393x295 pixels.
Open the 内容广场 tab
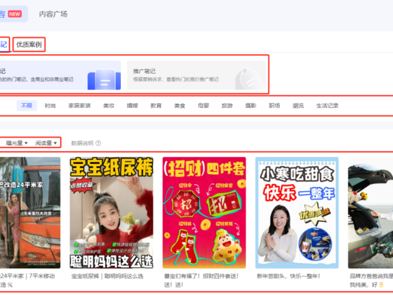point(53,14)
